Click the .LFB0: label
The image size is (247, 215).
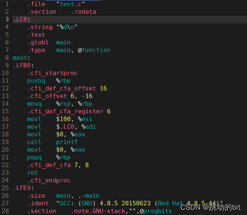click(x=23, y=65)
